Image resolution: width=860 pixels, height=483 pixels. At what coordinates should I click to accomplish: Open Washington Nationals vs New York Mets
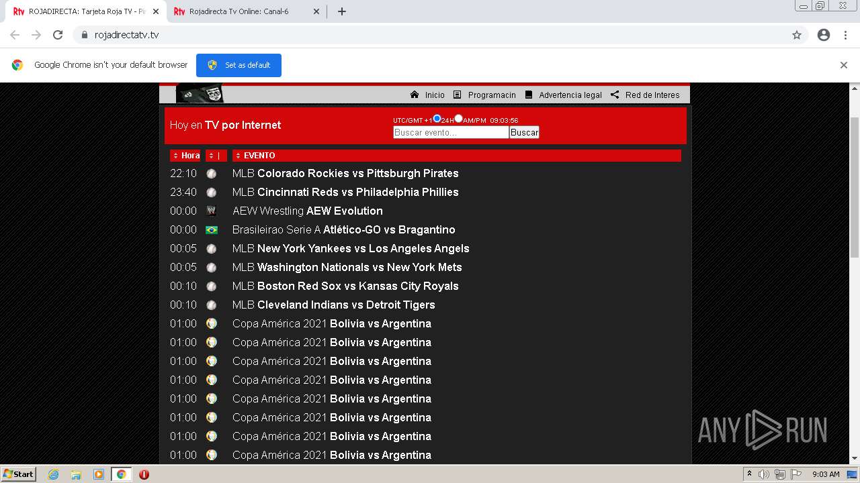click(x=347, y=267)
